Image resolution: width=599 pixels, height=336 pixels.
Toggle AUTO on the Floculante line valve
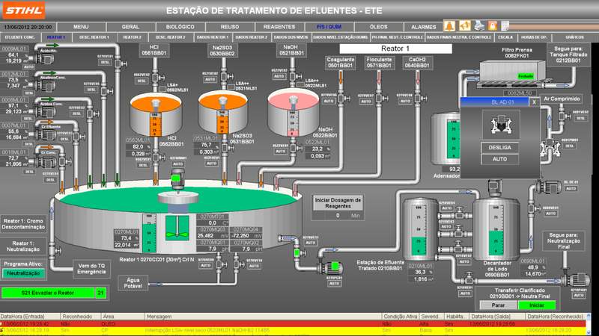pyautogui.click(x=366, y=102)
